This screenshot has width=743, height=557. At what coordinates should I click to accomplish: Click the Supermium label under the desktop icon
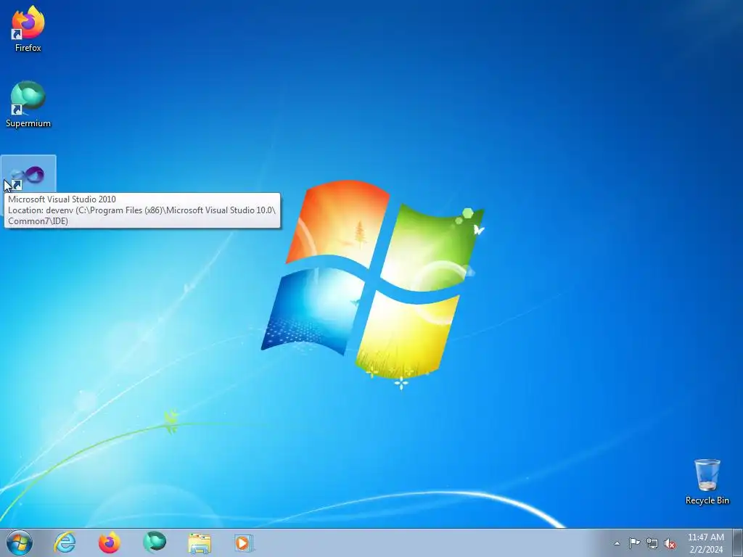(28, 123)
